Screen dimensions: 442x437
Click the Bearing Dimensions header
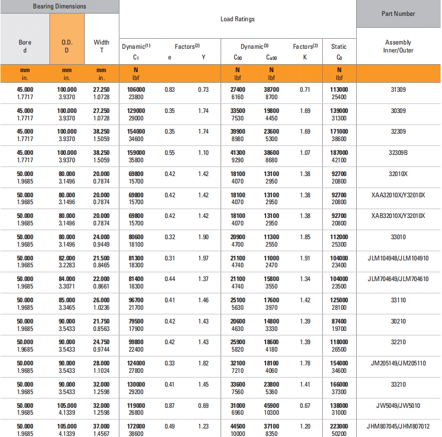pyautogui.click(x=59, y=6)
